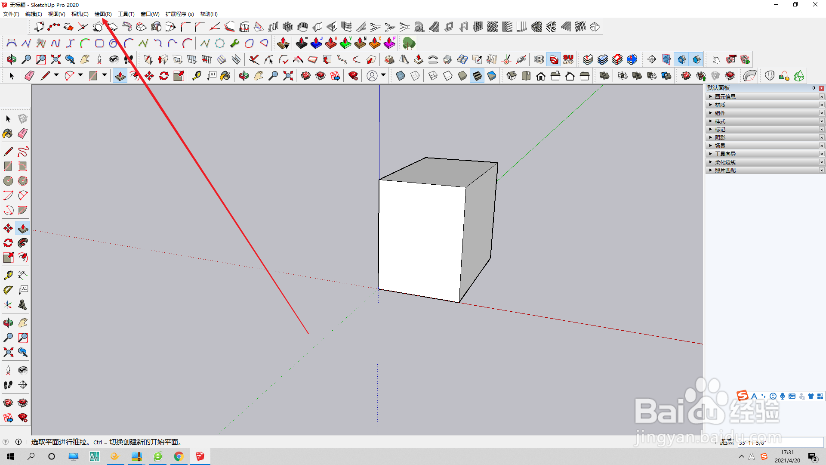Close the 图元信息 tray section
This screenshot has height=465, width=826.
[821, 96]
